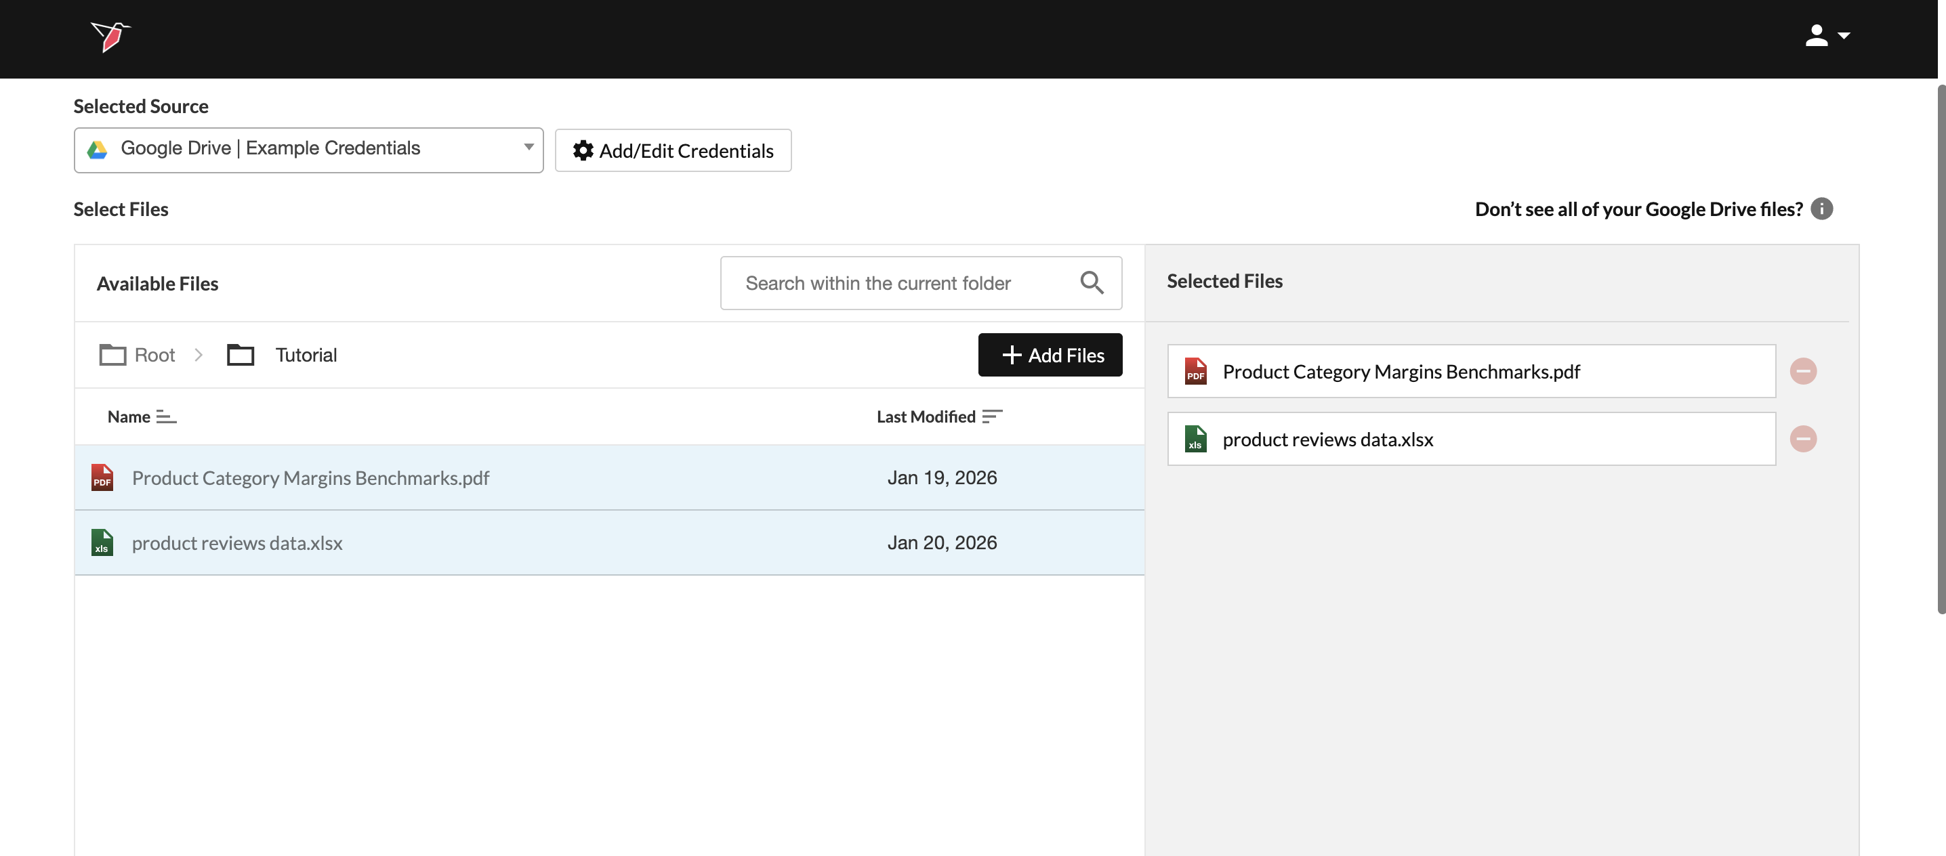Click the Tutorial folder icon in breadcrumb
Viewport: 1946px width, 856px height.
(x=241, y=355)
